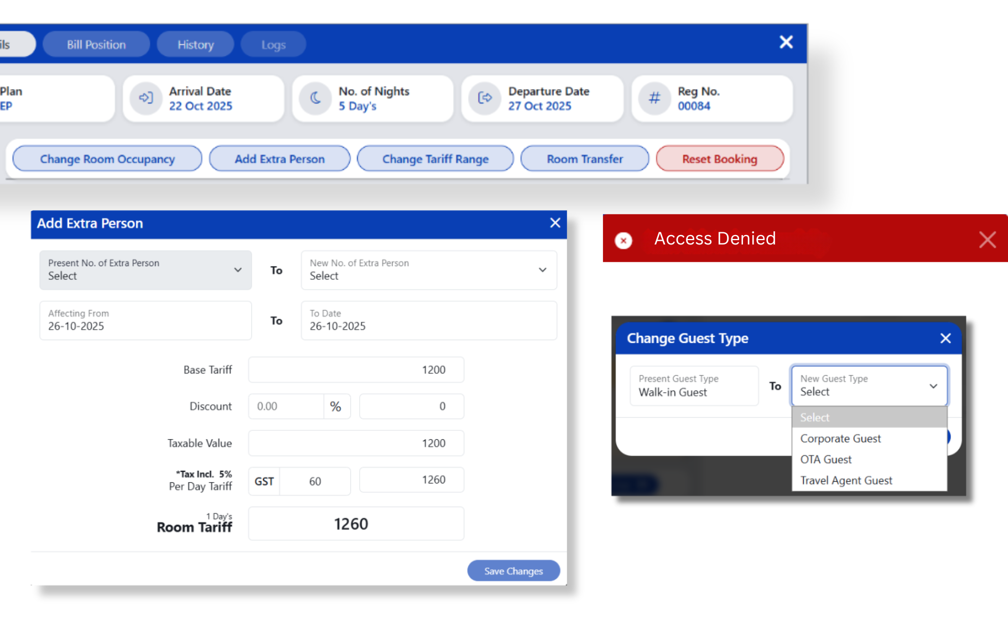This screenshot has height=630, width=1008.
Task: Close the booking details top panel
Action: click(786, 42)
